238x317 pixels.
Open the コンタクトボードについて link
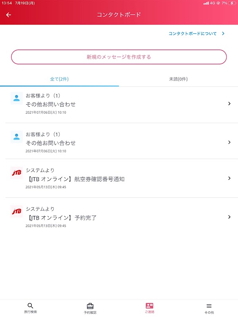point(196,34)
